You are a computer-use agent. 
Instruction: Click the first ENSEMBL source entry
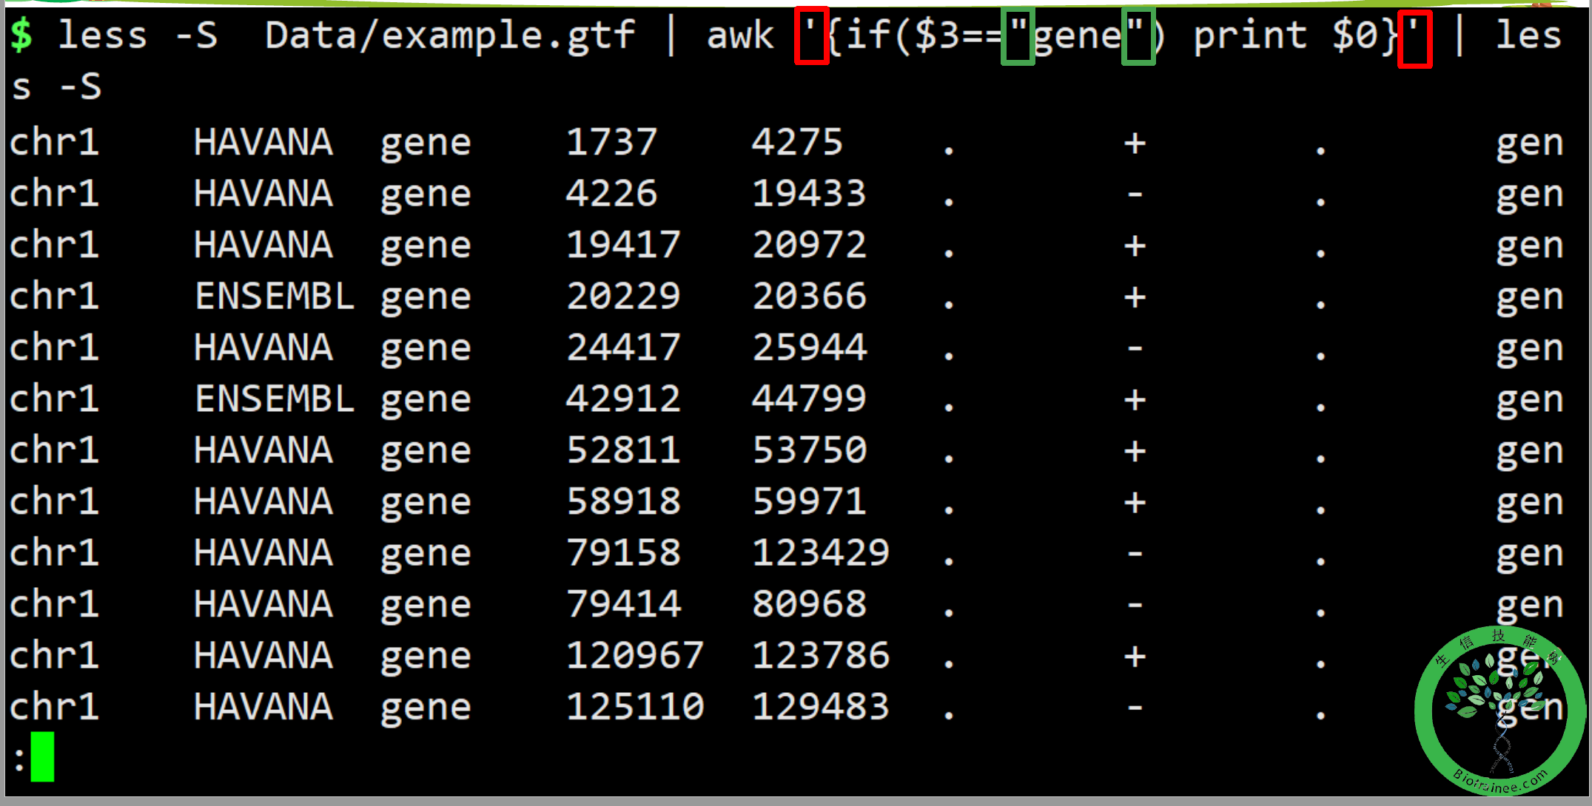[x=275, y=297]
